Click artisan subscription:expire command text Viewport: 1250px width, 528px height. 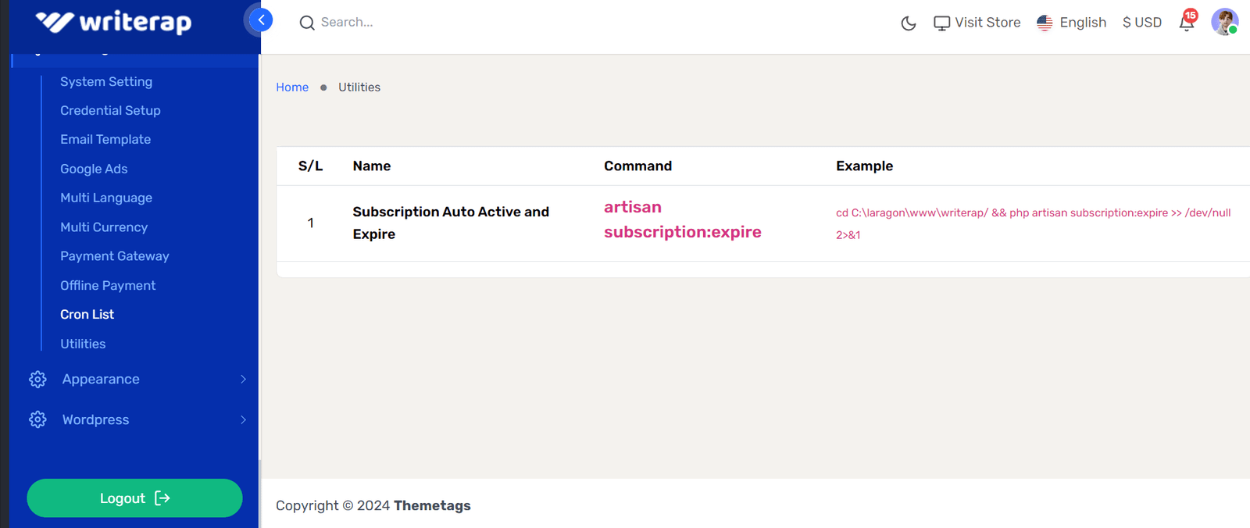(682, 219)
